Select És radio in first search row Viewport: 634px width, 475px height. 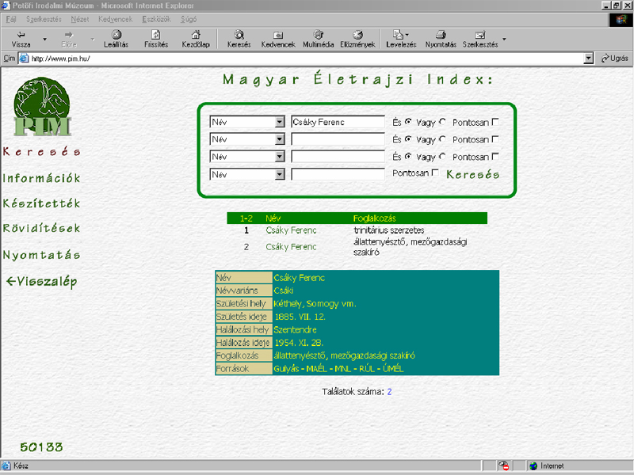coord(408,122)
